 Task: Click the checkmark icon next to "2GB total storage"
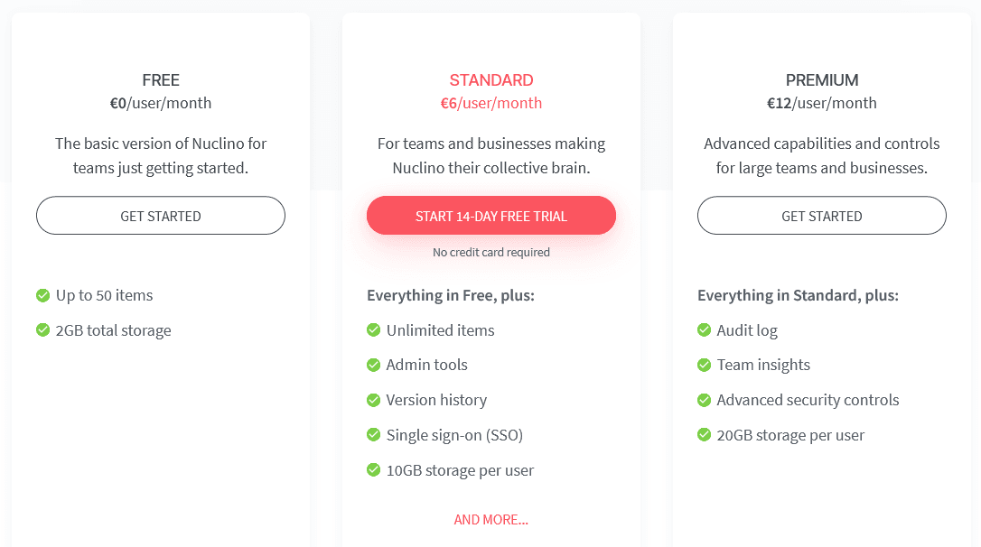coord(42,330)
